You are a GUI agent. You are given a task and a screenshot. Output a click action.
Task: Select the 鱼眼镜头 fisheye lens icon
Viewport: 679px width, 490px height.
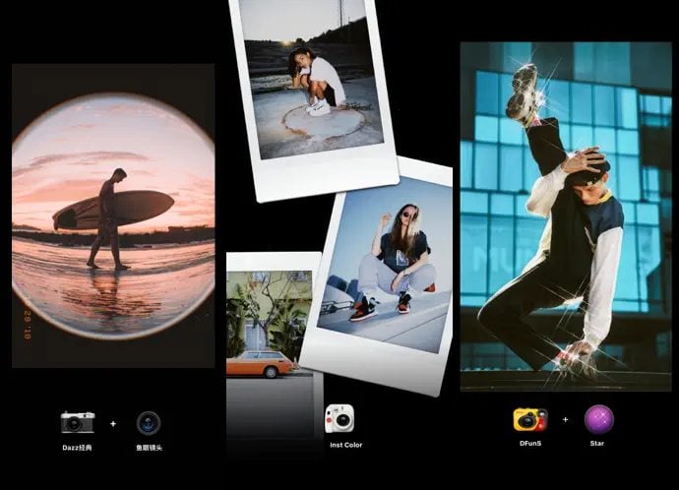[x=149, y=423]
